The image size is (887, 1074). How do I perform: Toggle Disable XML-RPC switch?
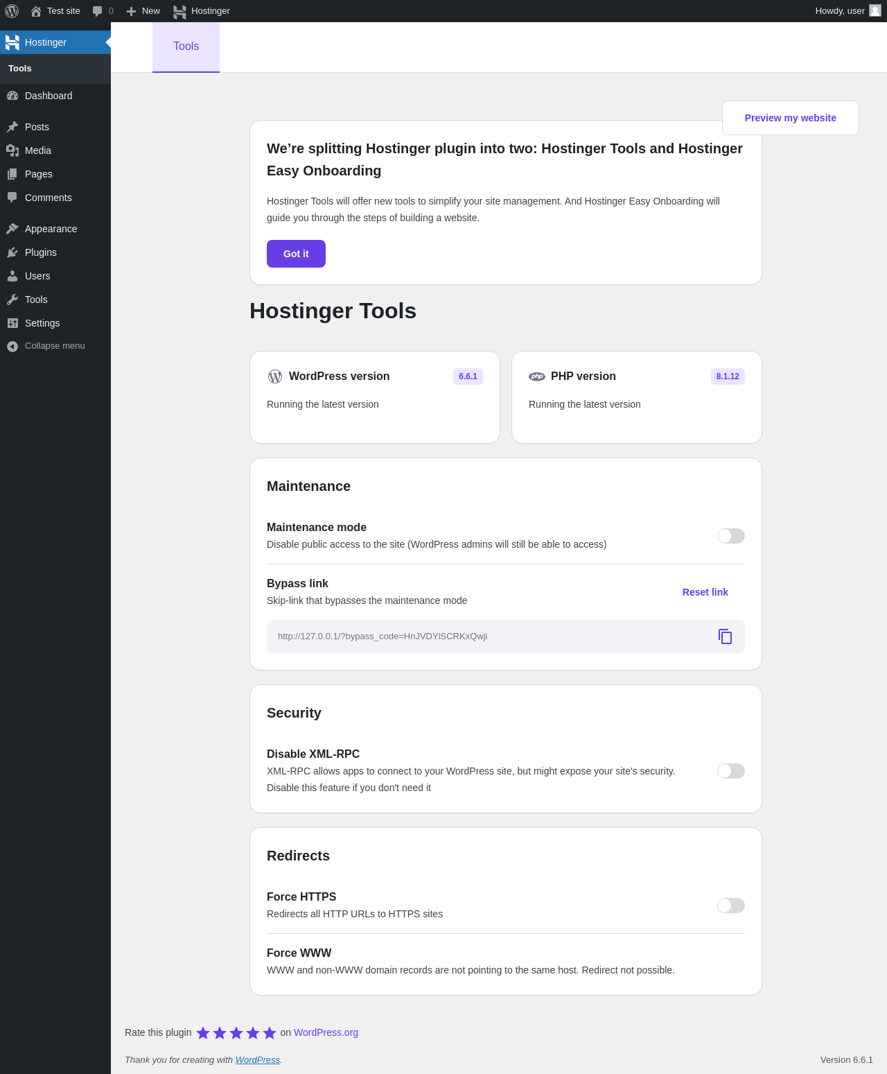pos(731,771)
